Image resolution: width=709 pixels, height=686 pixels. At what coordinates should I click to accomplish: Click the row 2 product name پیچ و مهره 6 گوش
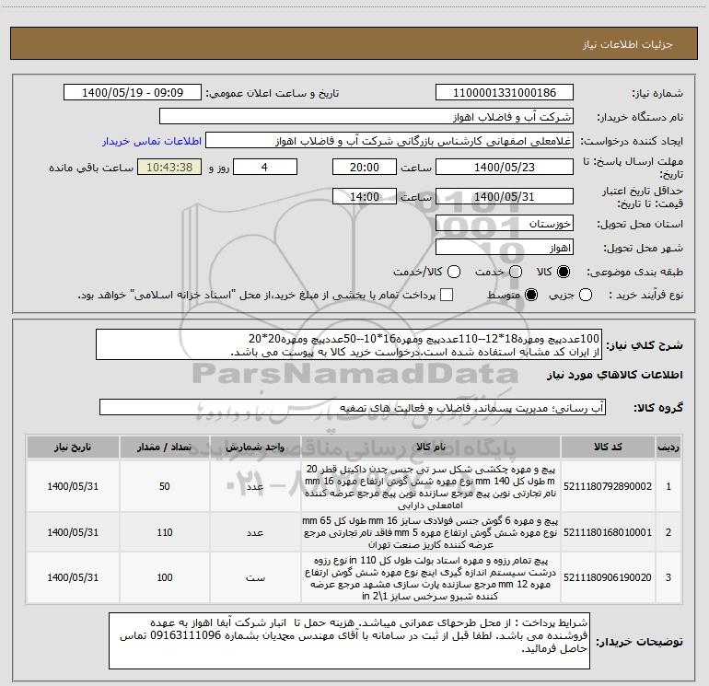tap(431, 532)
